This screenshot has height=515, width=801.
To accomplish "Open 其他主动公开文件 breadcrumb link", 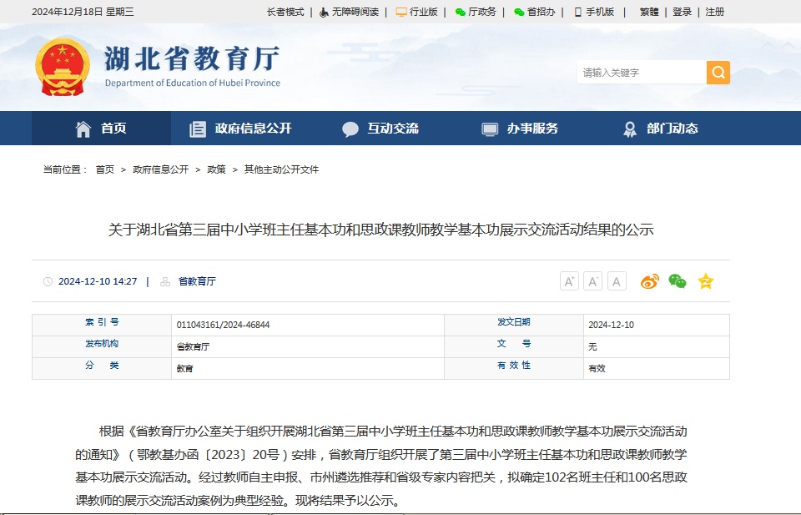I will click(281, 169).
